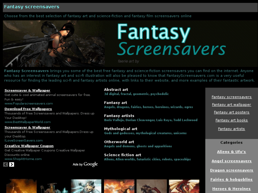The image size is (258, 193).
Task: Open the Abstract art category
Action: (116, 90)
